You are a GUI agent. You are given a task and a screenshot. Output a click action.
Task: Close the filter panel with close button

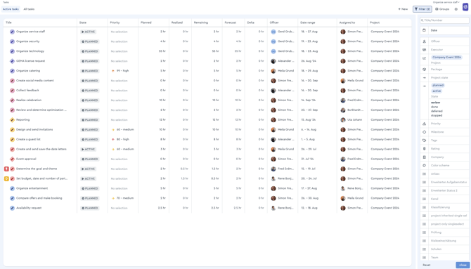tap(463, 265)
